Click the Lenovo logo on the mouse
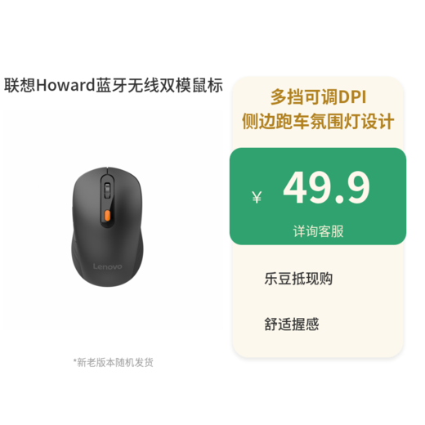Viewport: 425px width, 425px height. pos(107,266)
